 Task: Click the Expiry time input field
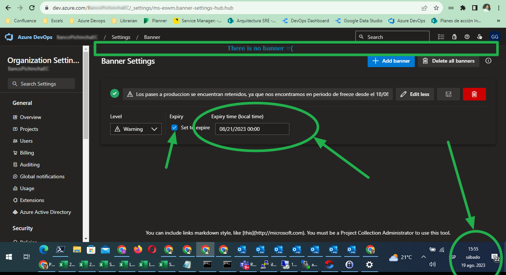[252, 129]
